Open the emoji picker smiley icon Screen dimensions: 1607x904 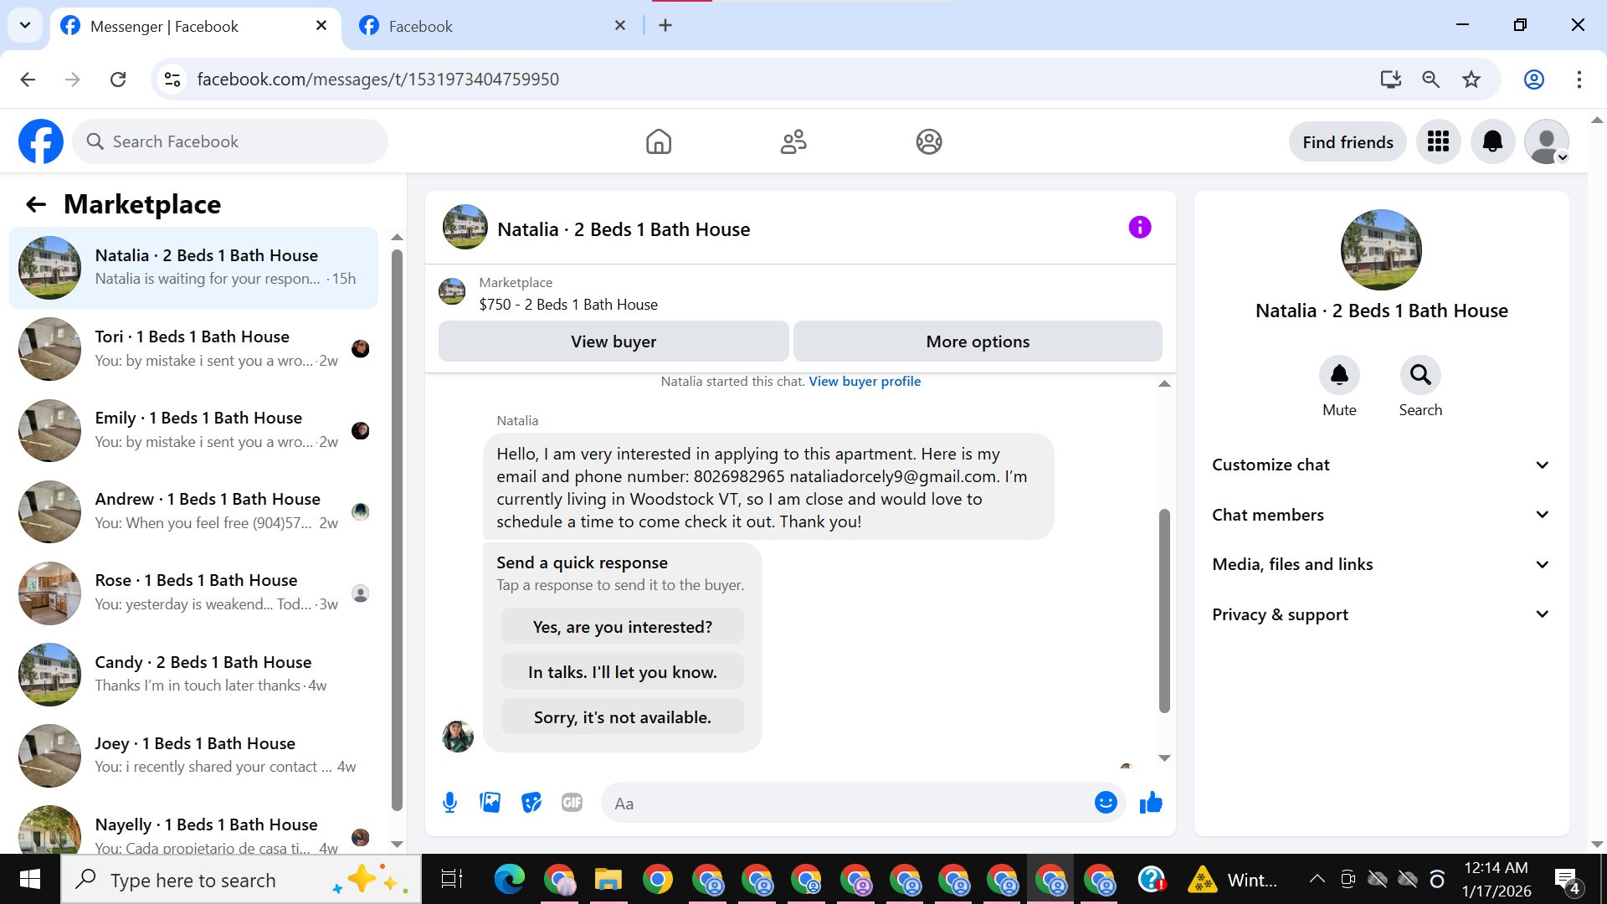(x=1106, y=803)
